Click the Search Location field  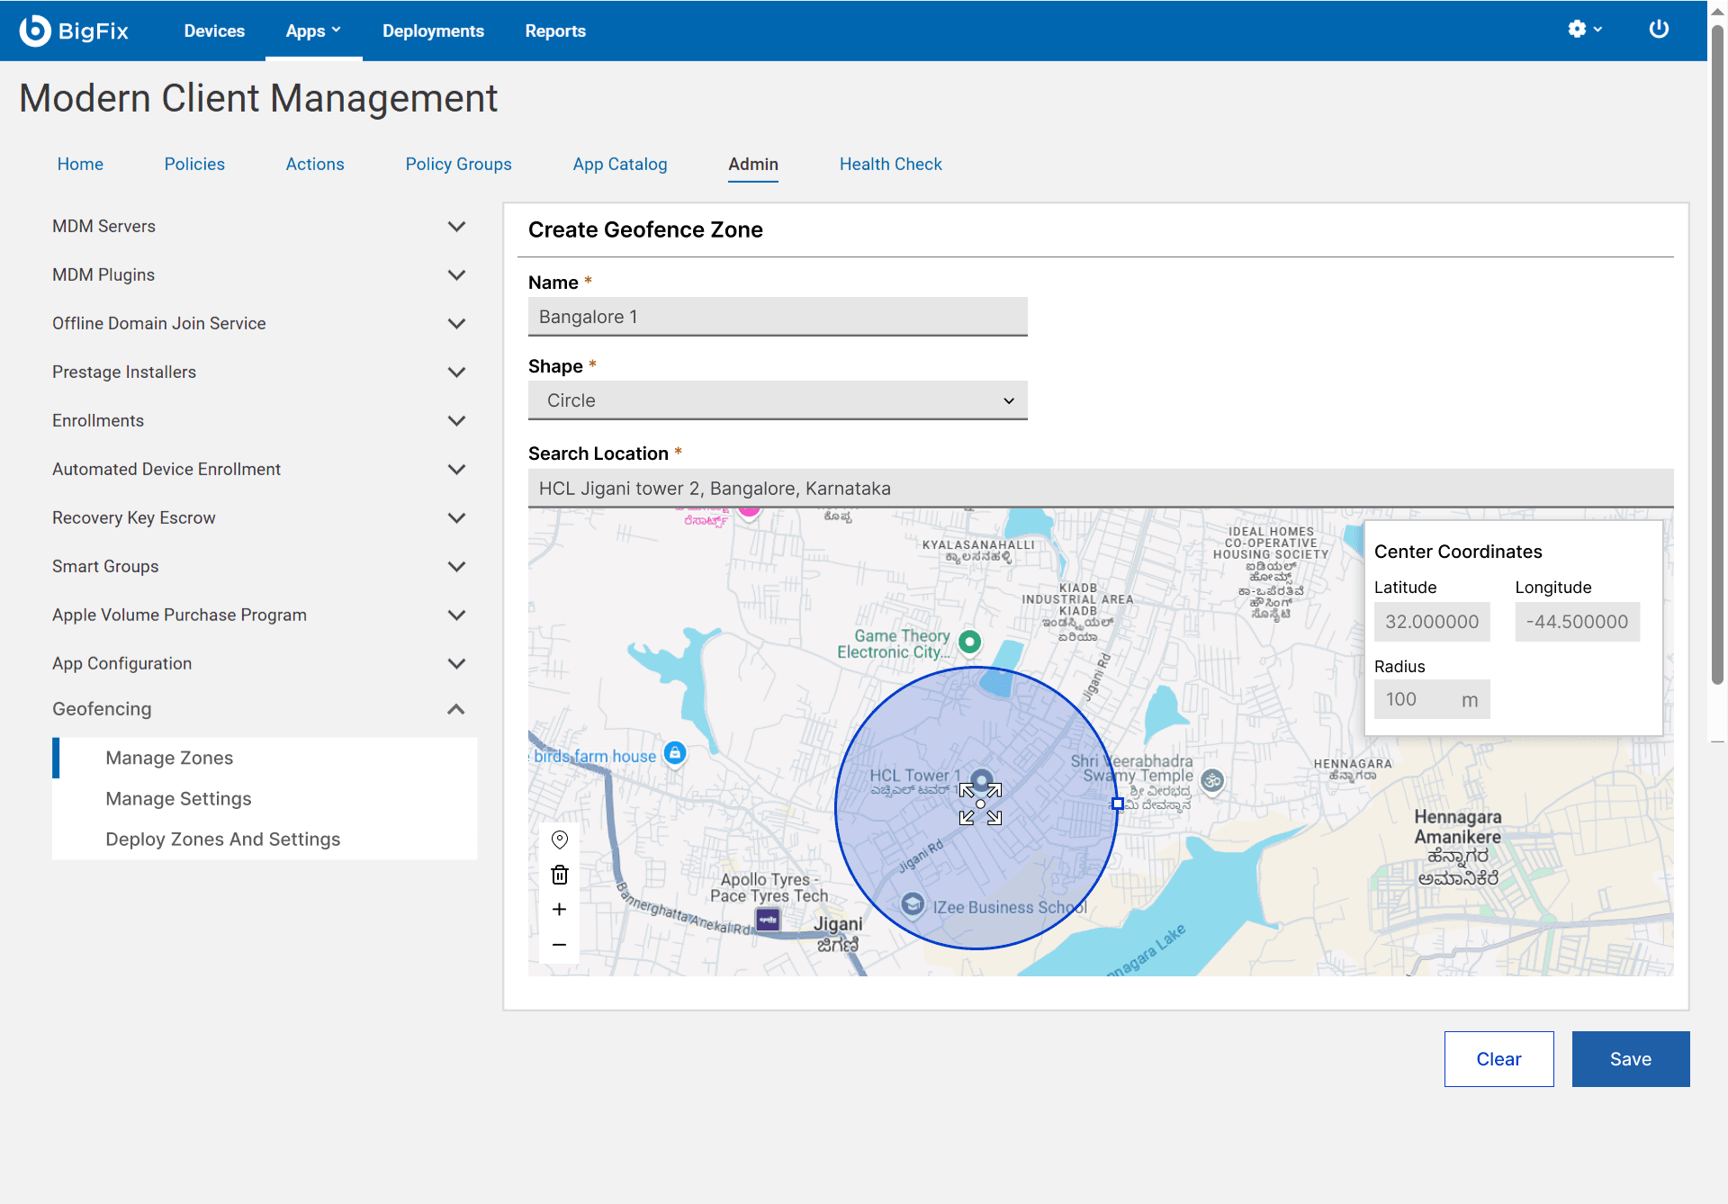tap(1101, 489)
